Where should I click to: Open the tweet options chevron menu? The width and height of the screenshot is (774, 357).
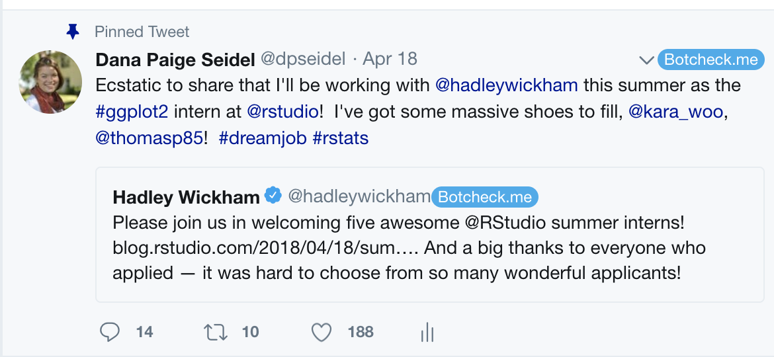coord(646,60)
